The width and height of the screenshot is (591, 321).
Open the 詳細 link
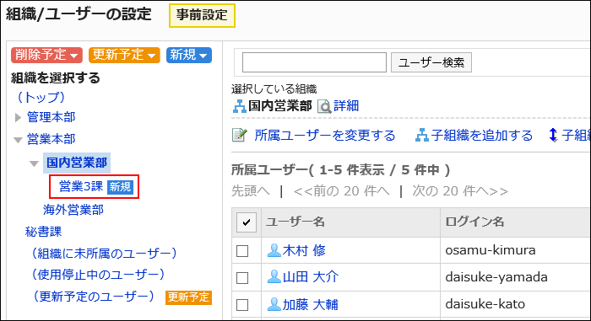click(346, 106)
